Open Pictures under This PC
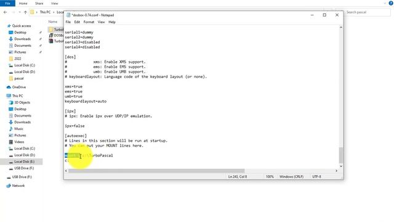This screenshot has height=222, width=394. 20,135
